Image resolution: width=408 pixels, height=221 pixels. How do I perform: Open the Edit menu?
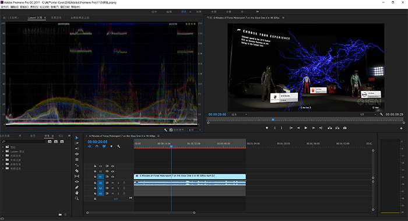pyautogui.click(x=15, y=7)
